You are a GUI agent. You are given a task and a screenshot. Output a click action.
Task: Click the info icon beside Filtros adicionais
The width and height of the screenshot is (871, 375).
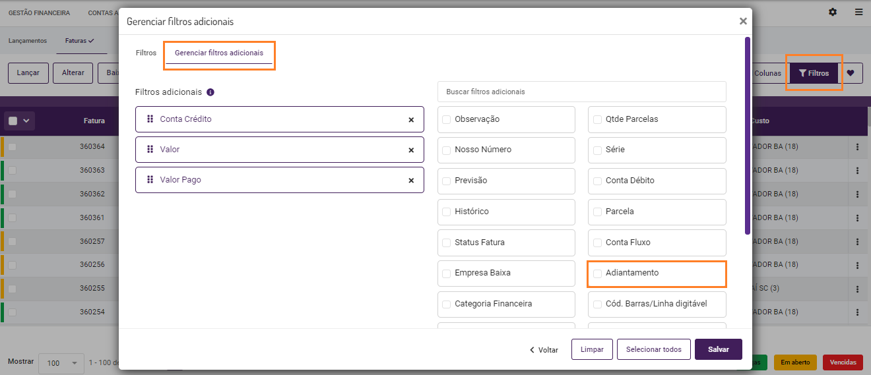[x=210, y=92]
